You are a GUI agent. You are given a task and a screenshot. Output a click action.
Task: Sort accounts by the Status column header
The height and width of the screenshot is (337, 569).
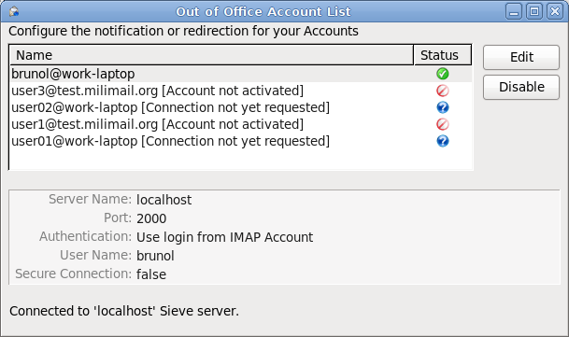point(442,55)
